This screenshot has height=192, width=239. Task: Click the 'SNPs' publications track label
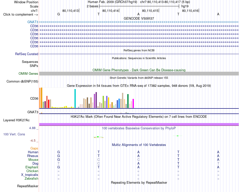(x=34, y=66)
